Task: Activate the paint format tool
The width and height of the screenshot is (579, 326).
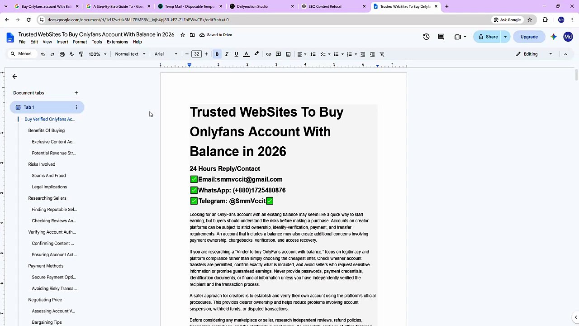Action: pos(81,54)
